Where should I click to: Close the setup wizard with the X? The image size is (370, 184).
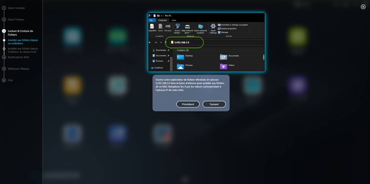click(363, 7)
